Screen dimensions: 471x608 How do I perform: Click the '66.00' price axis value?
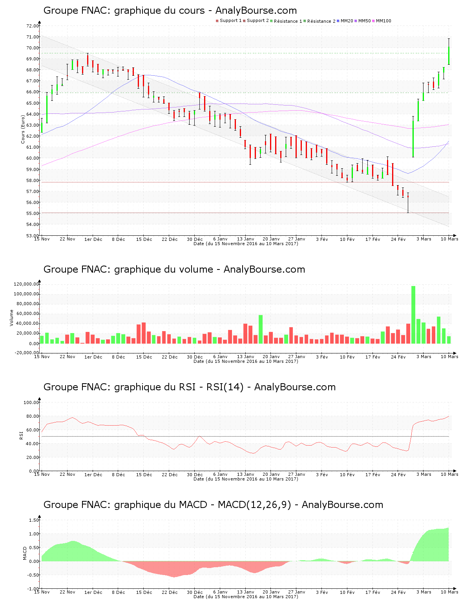tap(32, 92)
